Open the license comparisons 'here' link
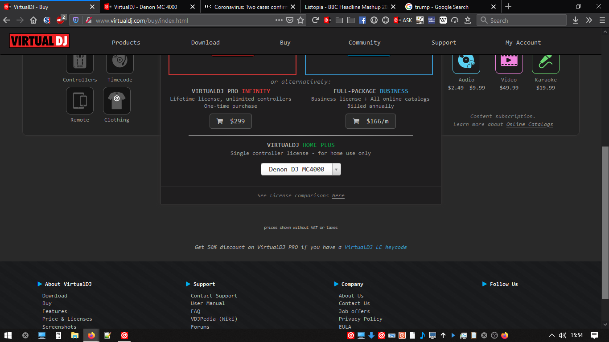 338,195
